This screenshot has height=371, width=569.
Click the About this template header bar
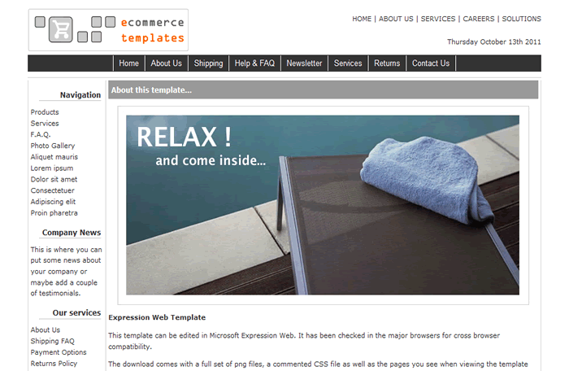pos(323,89)
